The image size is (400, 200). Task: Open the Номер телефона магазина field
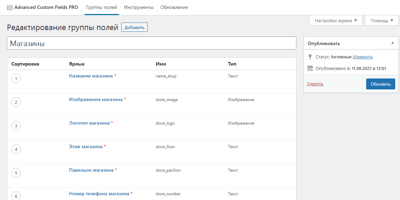click(99, 194)
